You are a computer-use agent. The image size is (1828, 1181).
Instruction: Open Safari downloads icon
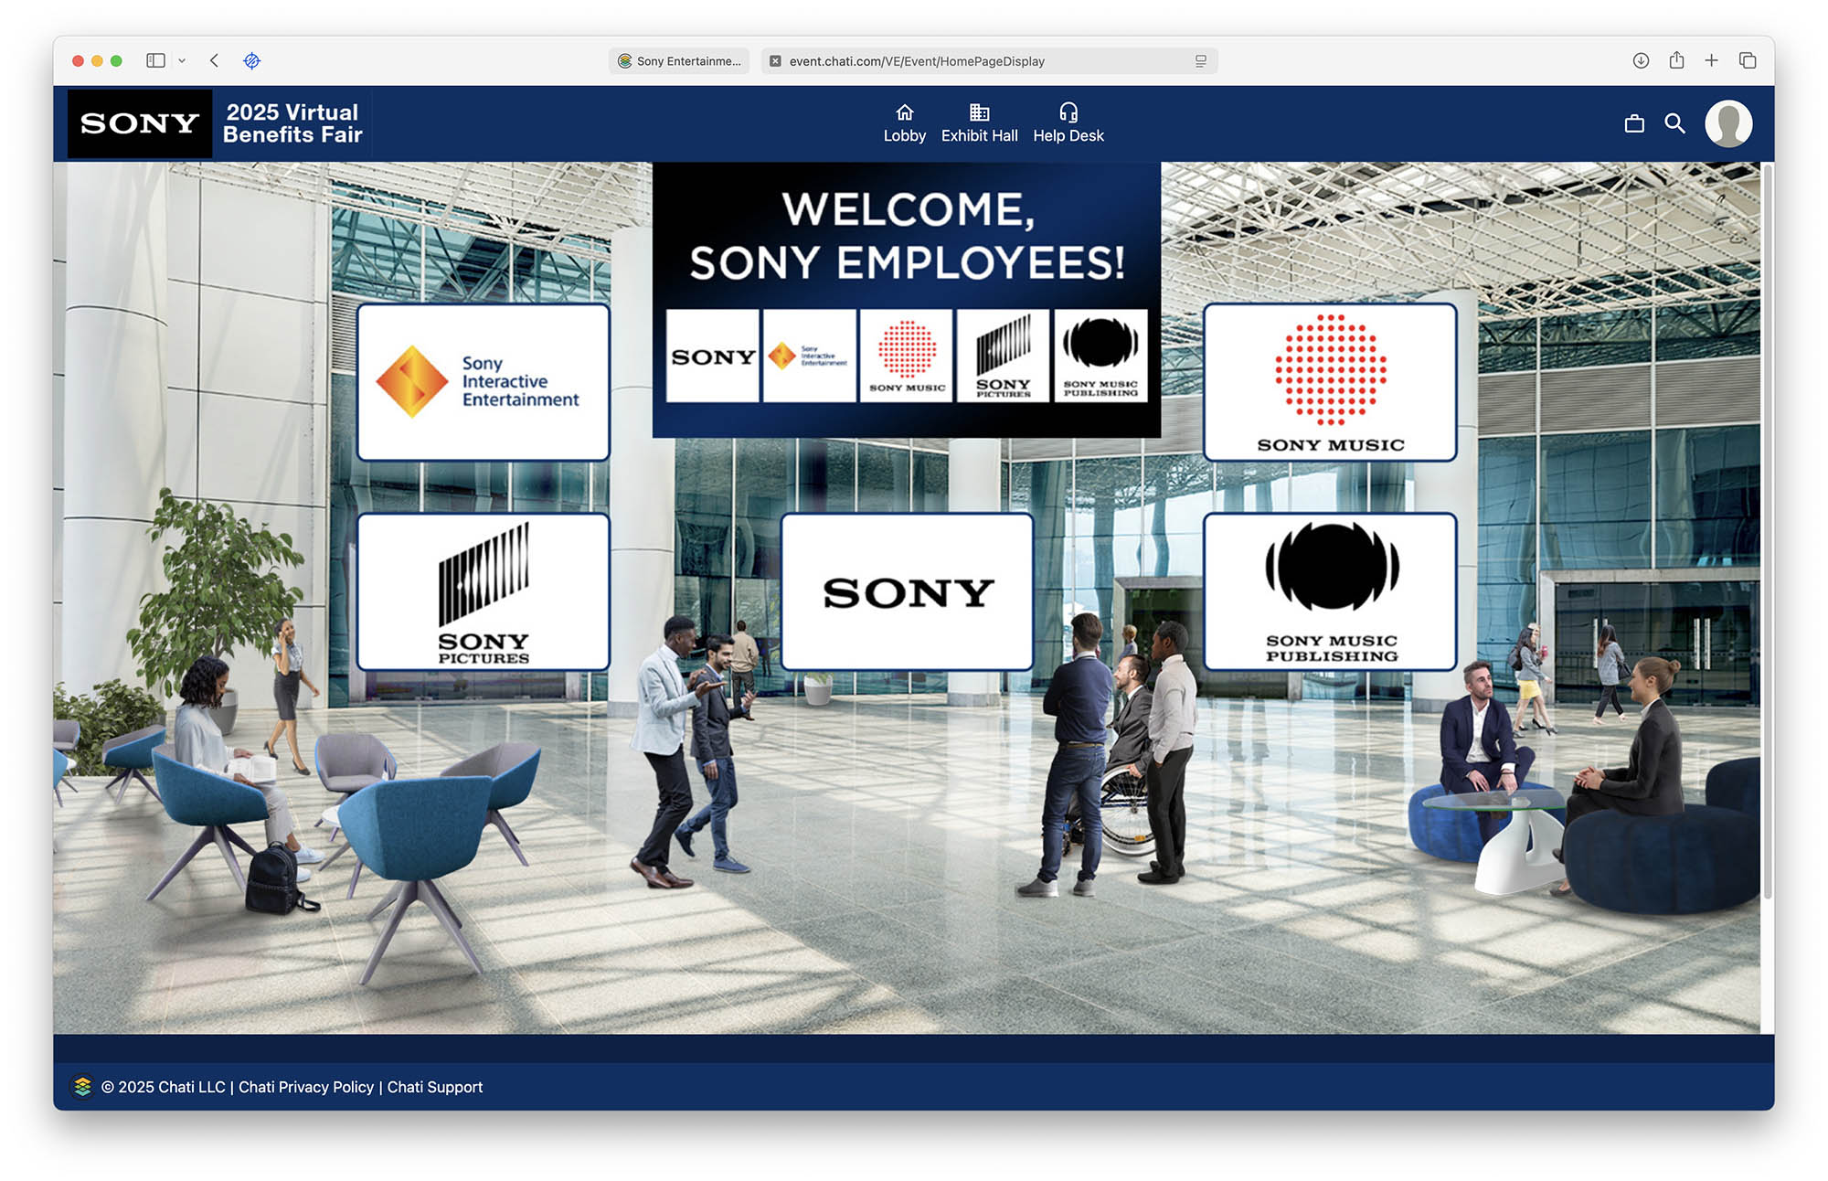click(x=1641, y=60)
